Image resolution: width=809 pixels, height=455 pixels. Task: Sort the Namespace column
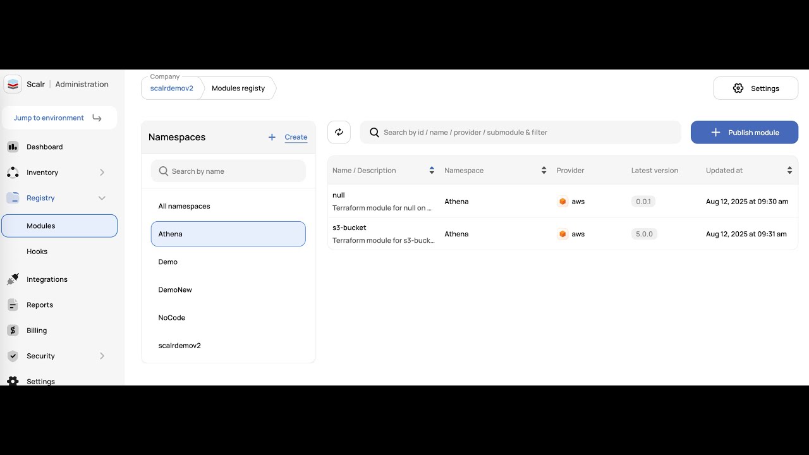tap(544, 171)
